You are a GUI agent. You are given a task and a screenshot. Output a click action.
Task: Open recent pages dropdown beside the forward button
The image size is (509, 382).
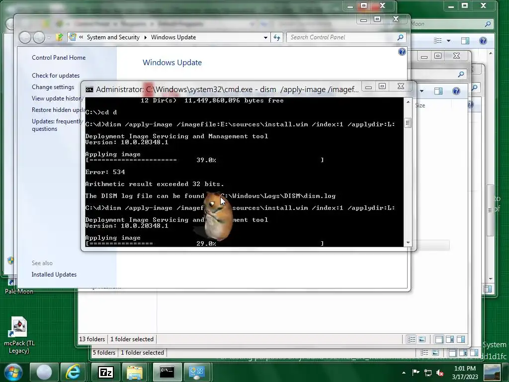(49, 38)
